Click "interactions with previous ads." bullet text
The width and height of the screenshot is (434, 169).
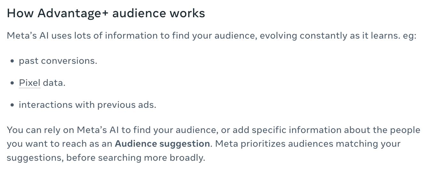click(x=88, y=105)
